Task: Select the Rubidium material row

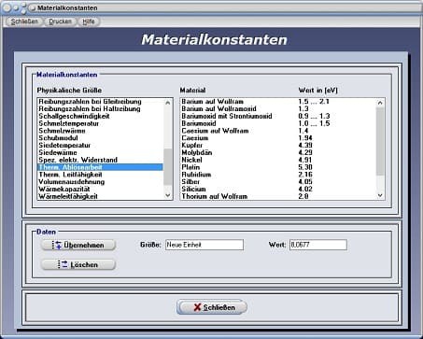Action: point(278,175)
